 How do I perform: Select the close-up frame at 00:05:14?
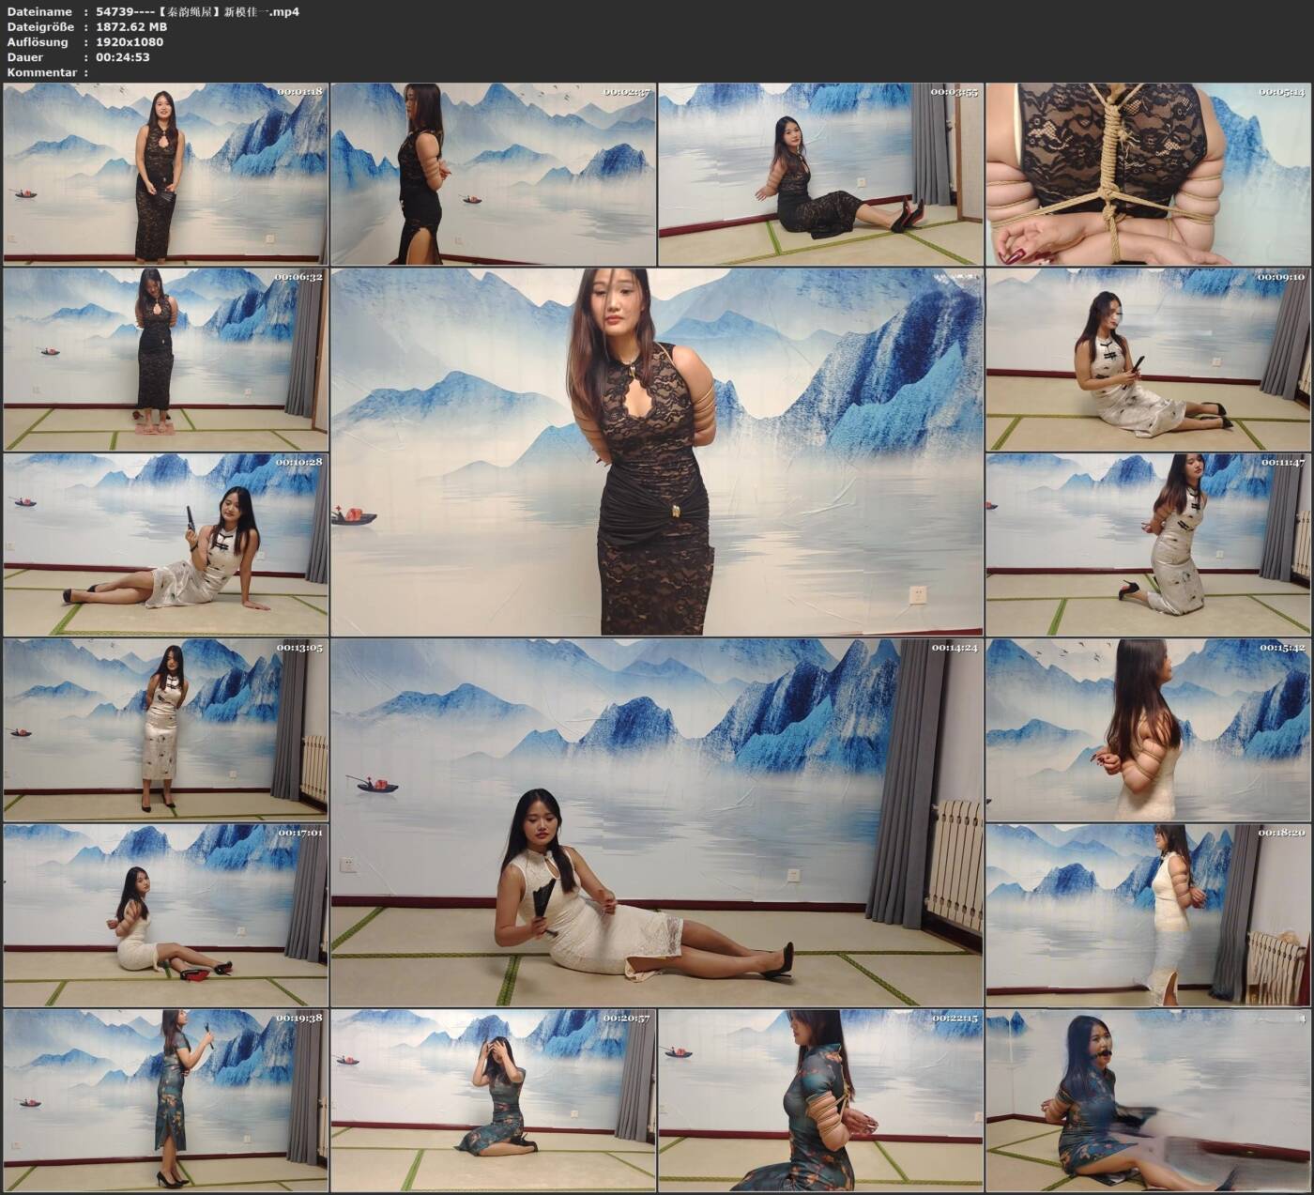click(x=1148, y=174)
